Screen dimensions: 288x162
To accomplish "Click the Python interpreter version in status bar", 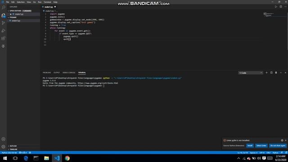I will tap(9, 153).
